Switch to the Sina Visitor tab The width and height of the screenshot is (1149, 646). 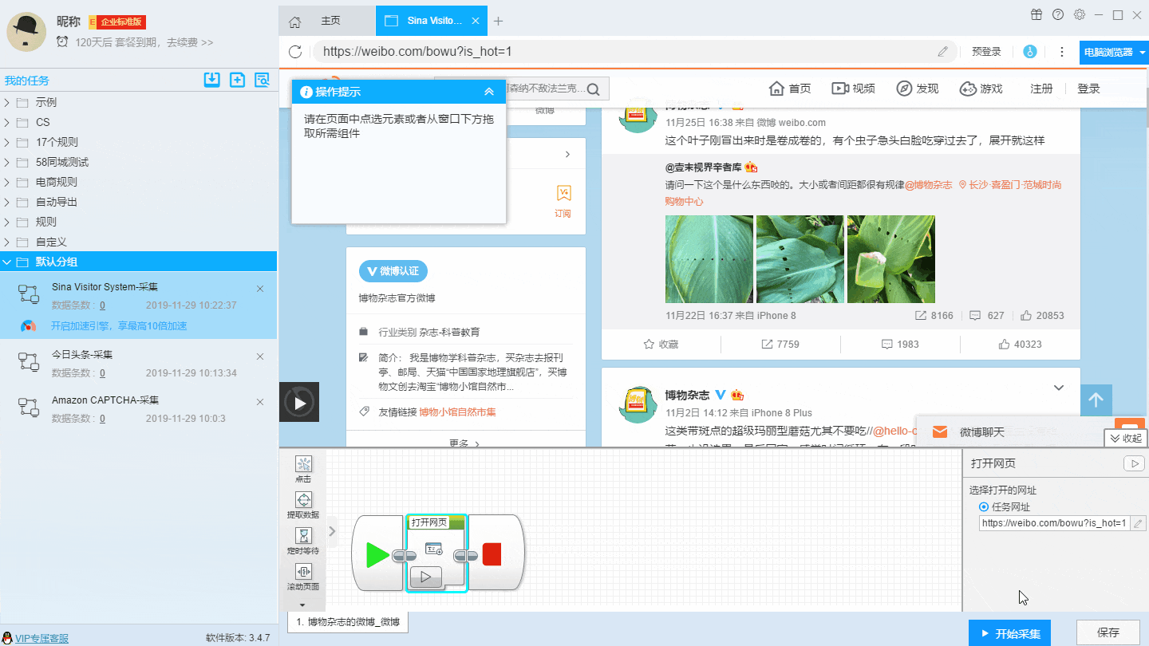point(432,21)
